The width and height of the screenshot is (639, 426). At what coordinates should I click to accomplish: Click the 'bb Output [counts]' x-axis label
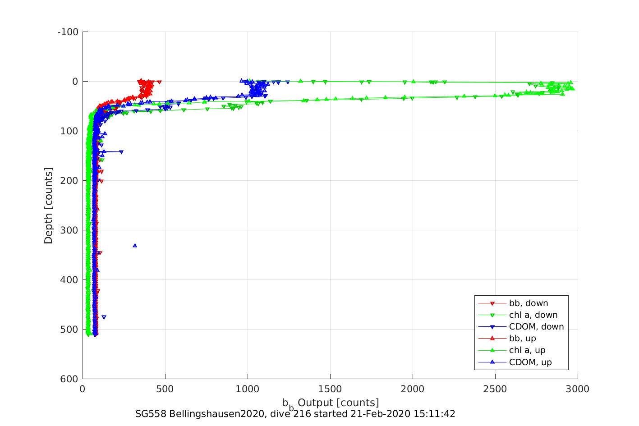coord(331,403)
